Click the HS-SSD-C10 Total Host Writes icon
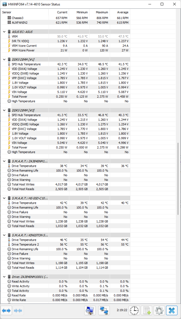This screenshot has height=319, width=181. click(9, 221)
